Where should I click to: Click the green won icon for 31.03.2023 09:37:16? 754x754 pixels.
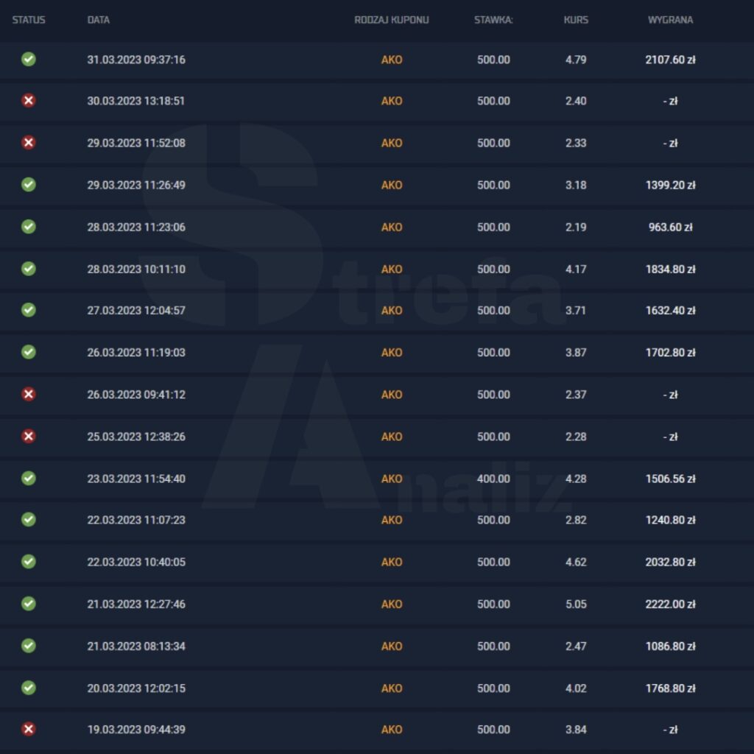tap(29, 59)
